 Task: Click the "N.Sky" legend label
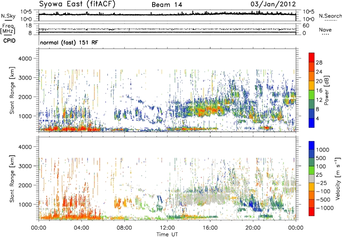tap(8, 16)
